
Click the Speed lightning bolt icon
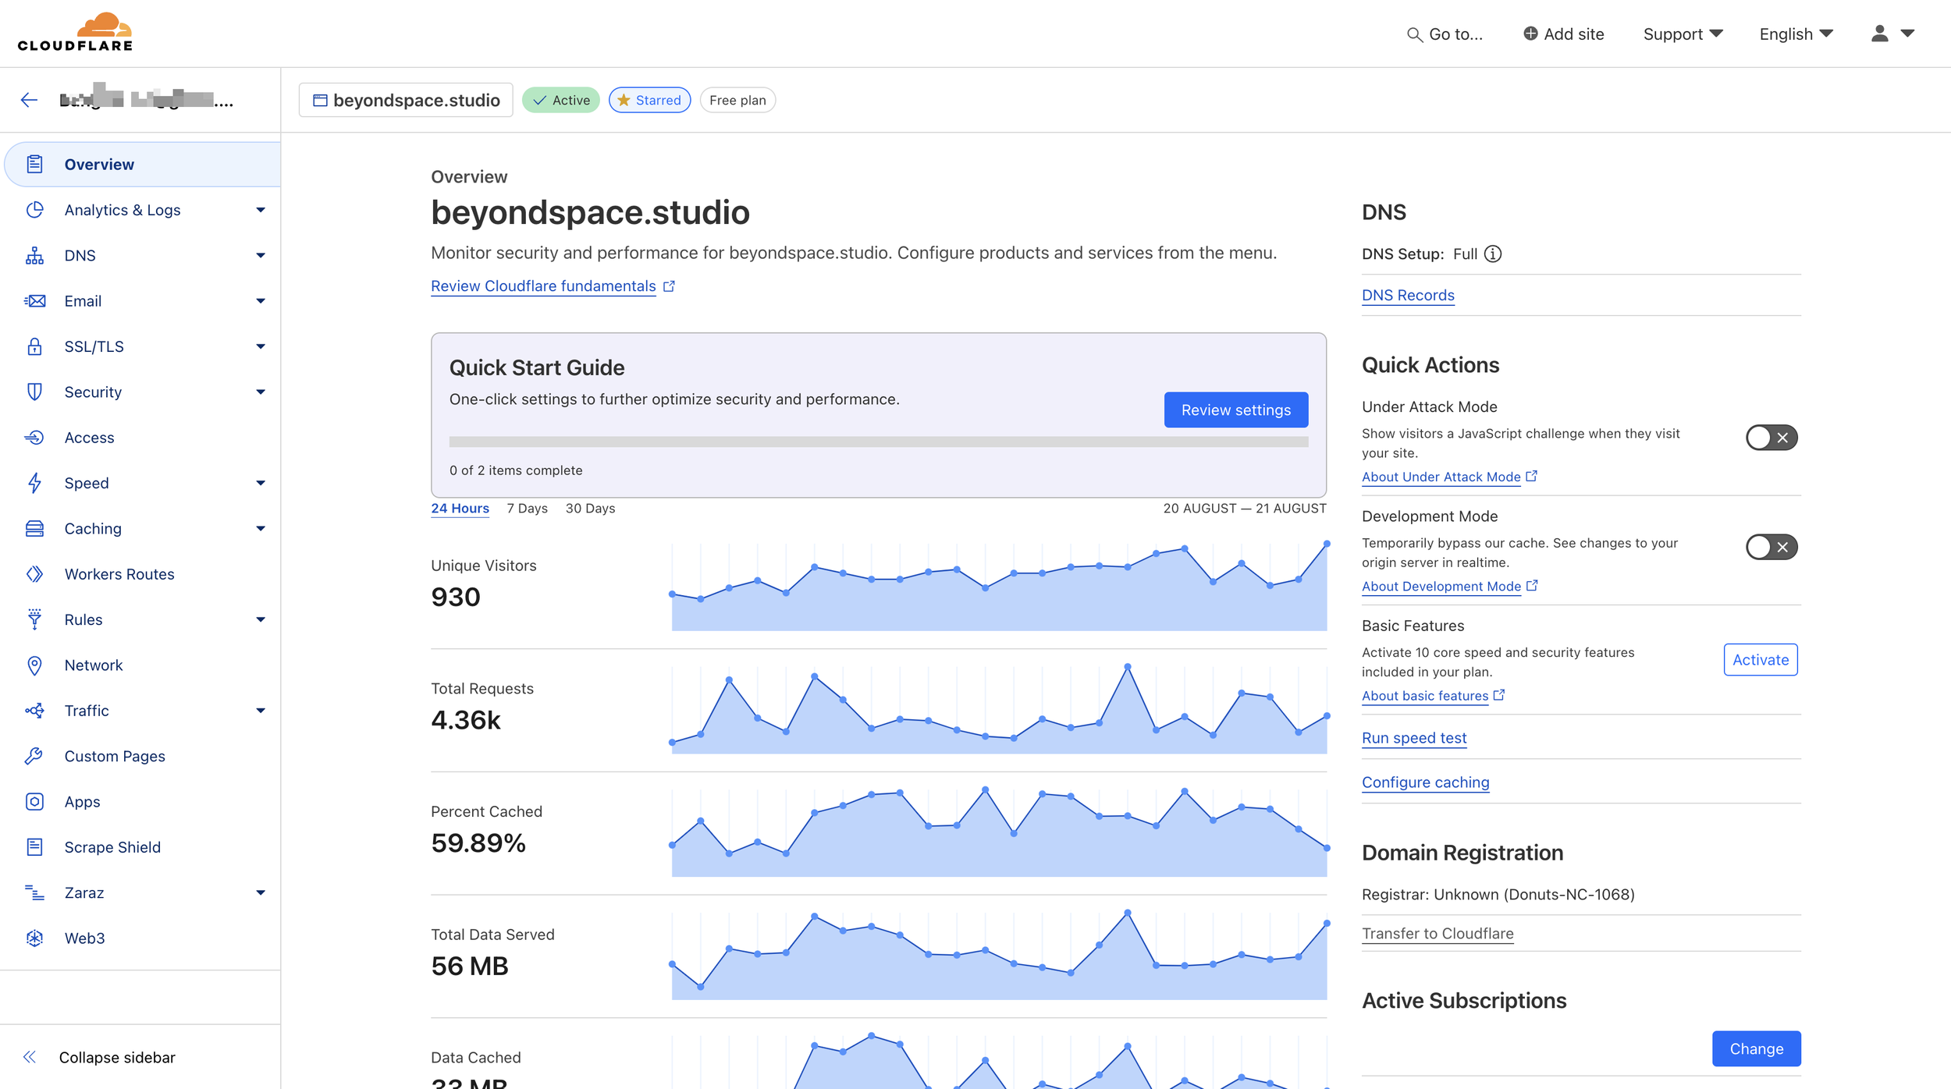[x=34, y=483]
